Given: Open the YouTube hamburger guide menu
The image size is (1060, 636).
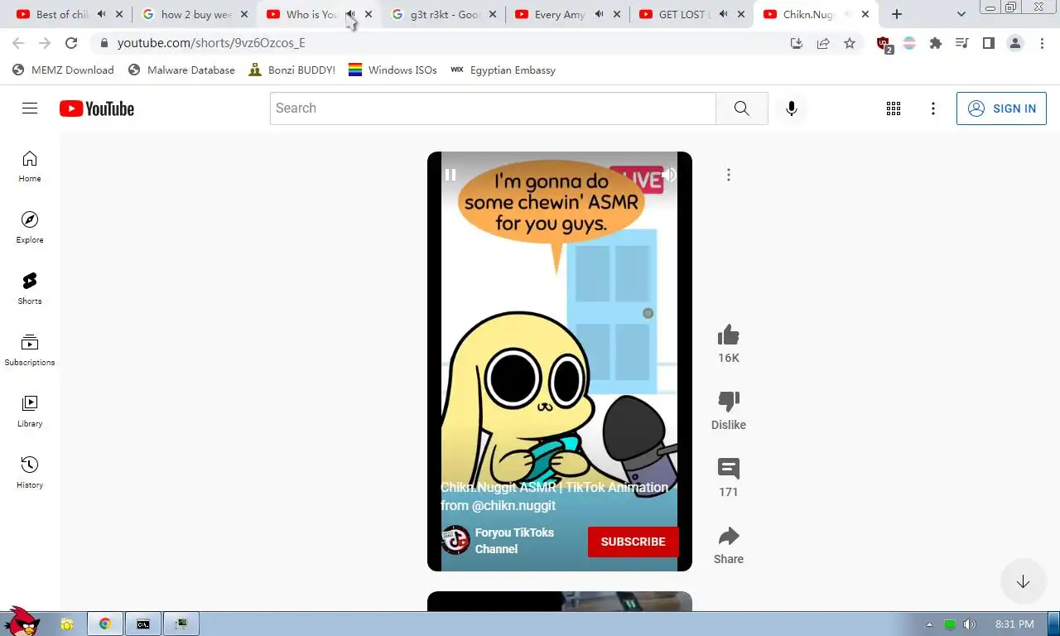Looking at the screenshot, I should (x=30, y=108).
